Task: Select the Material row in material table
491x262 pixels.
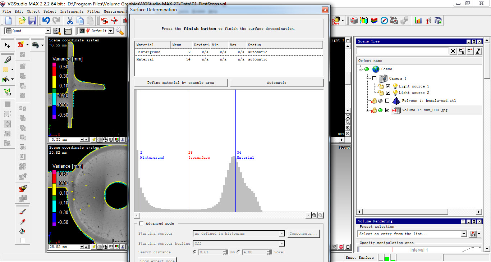Action: [229, 59]
